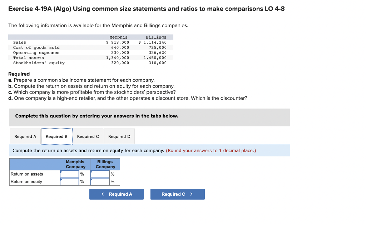Select the Required B tab
The image size is (366, 225).
coord(56,136)
